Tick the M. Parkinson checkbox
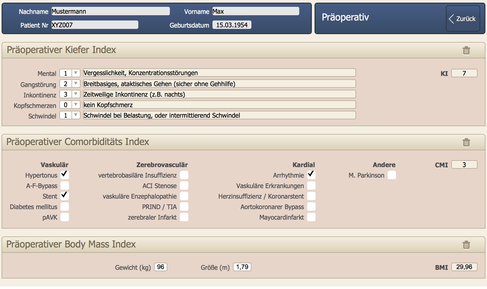 (x=392, y=175)
